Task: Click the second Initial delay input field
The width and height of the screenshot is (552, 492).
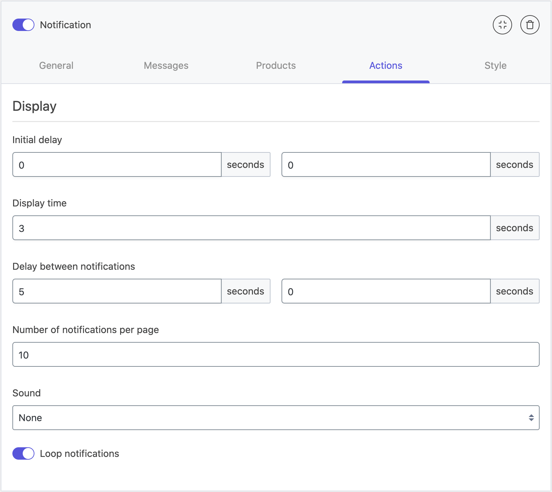Action: [x=386, y=164]
